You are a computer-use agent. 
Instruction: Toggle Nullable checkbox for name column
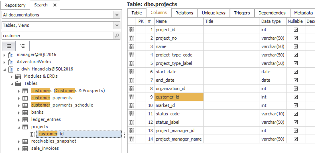coord(296,46)
